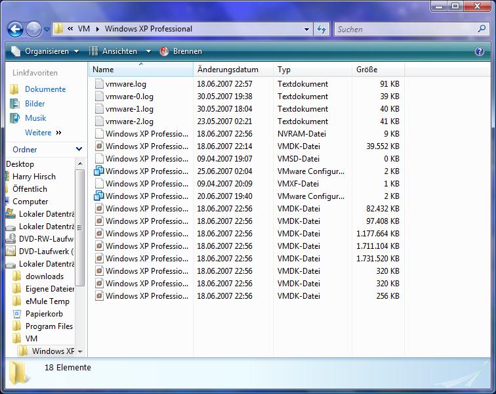Screen dimensions: 496x394
Task: Select the 1.711.104 KB VMDK file icon
Action: click(x=99, y=246)
